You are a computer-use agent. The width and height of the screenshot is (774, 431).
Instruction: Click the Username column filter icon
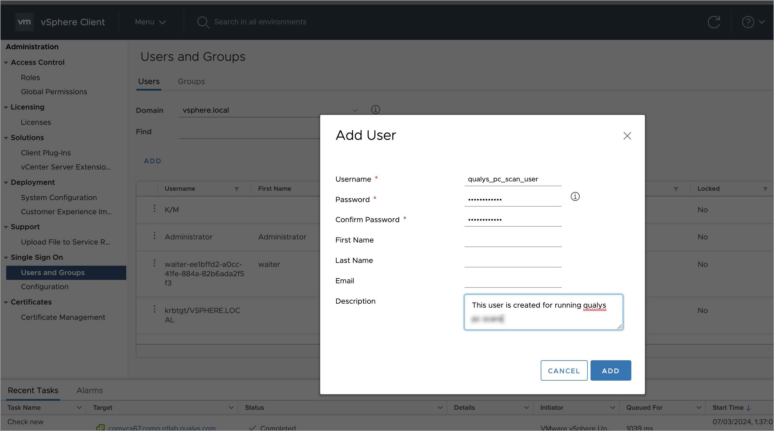click(x=237, y=189)
